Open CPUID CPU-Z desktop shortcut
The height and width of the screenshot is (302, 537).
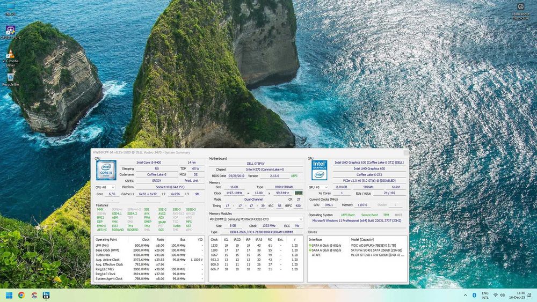(x=10, y=32)
